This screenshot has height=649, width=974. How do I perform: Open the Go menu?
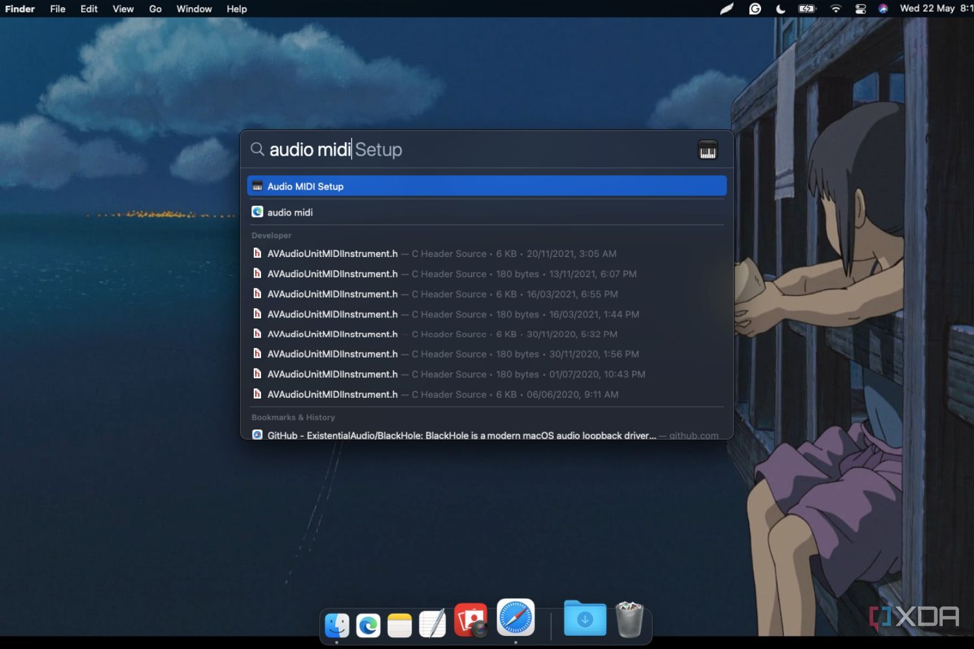(155, 8)
